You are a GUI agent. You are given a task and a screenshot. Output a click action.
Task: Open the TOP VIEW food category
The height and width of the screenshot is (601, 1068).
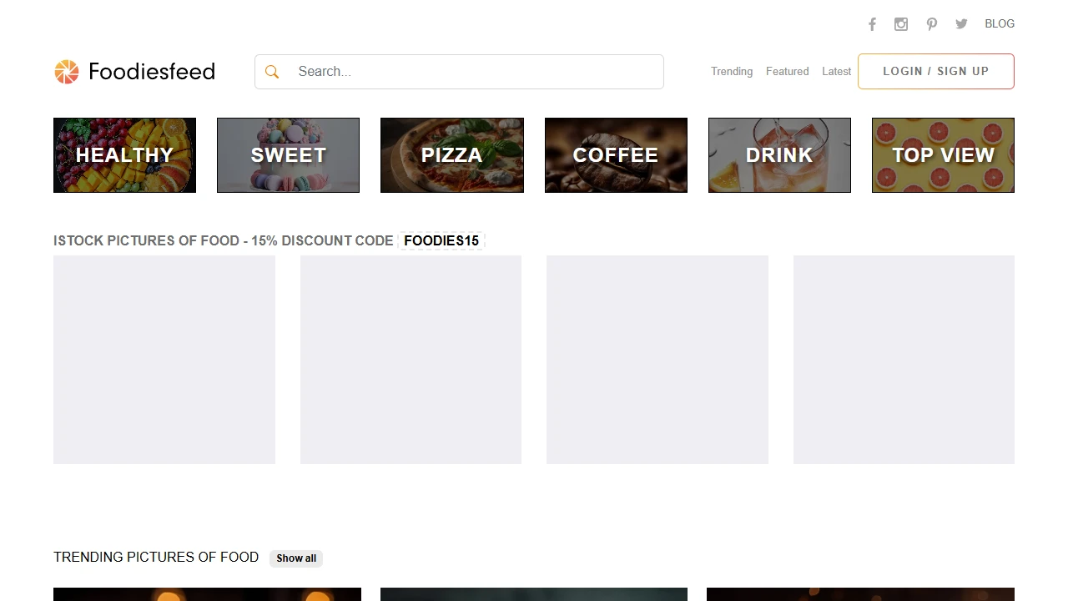[942, 154]
